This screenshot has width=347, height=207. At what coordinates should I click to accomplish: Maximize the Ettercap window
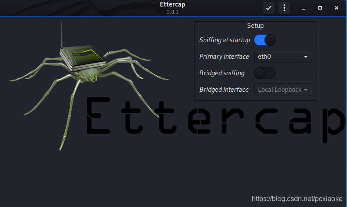320,8
